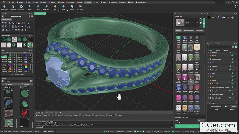Image resolution: width=239 pixels, height=134 pixels.
Task: Click the timer play button in status bar
Action: point(45,132)
